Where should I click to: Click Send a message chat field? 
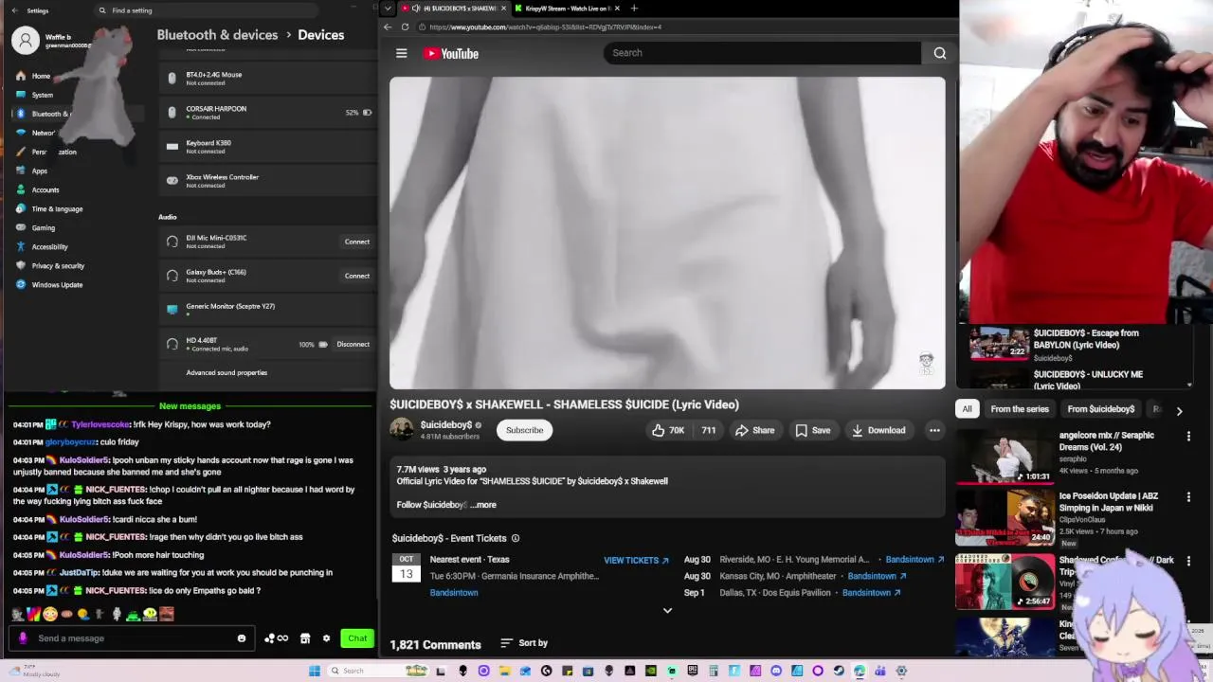pos(133,638)
